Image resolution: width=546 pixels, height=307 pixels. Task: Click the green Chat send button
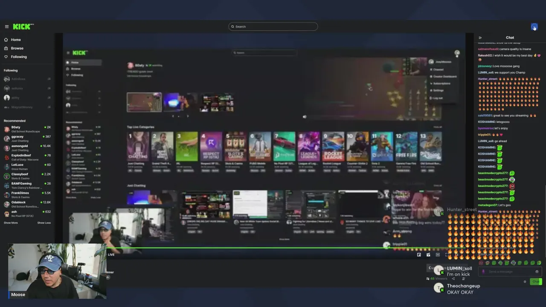pos(536,281)
